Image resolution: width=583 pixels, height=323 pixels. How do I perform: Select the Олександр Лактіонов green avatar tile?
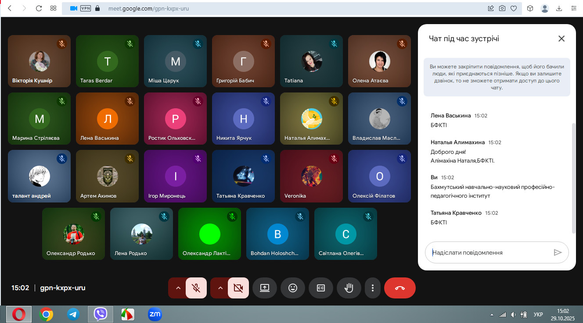point(209,234)
